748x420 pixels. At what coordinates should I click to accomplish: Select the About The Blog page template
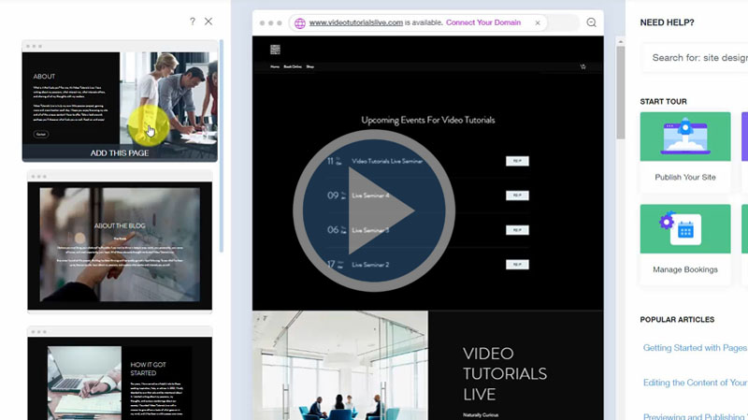[120, 245]
